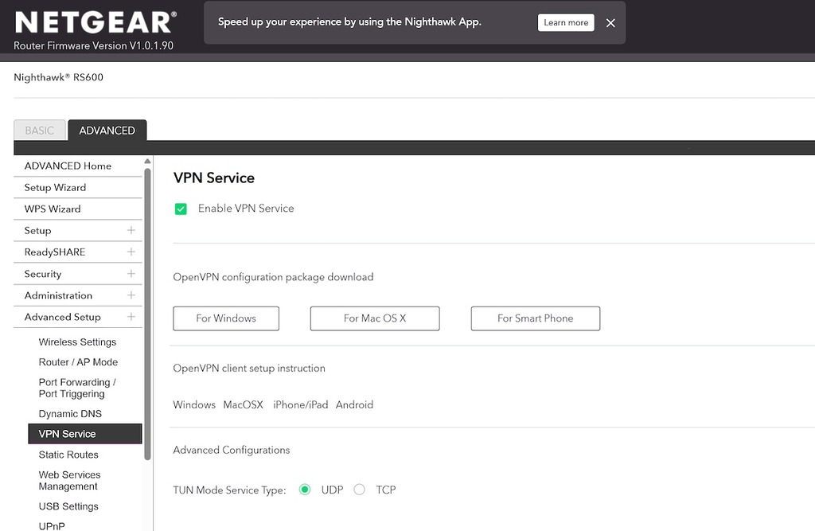The image size is (815, 531).
Task: Open Port Forwarding / Port Triggering
Action: [x=77, y=388]
